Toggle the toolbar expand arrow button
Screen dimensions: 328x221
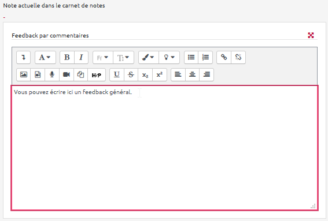click(x=23, y=57)
